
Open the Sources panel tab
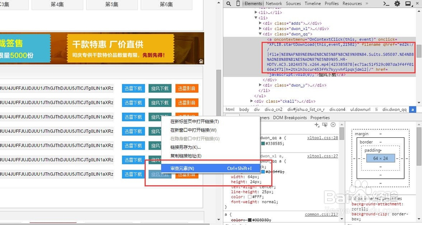coord(293,3)
